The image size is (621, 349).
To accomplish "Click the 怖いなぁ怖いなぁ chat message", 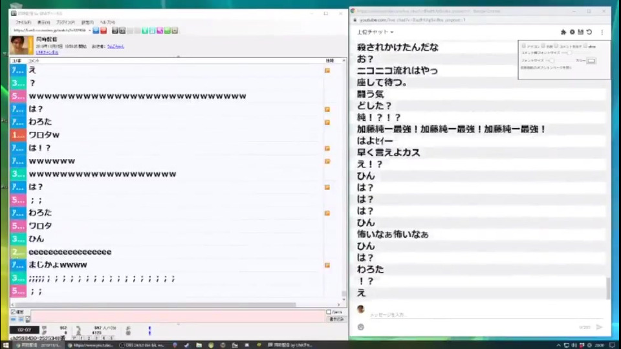I will tap(393, 234).
